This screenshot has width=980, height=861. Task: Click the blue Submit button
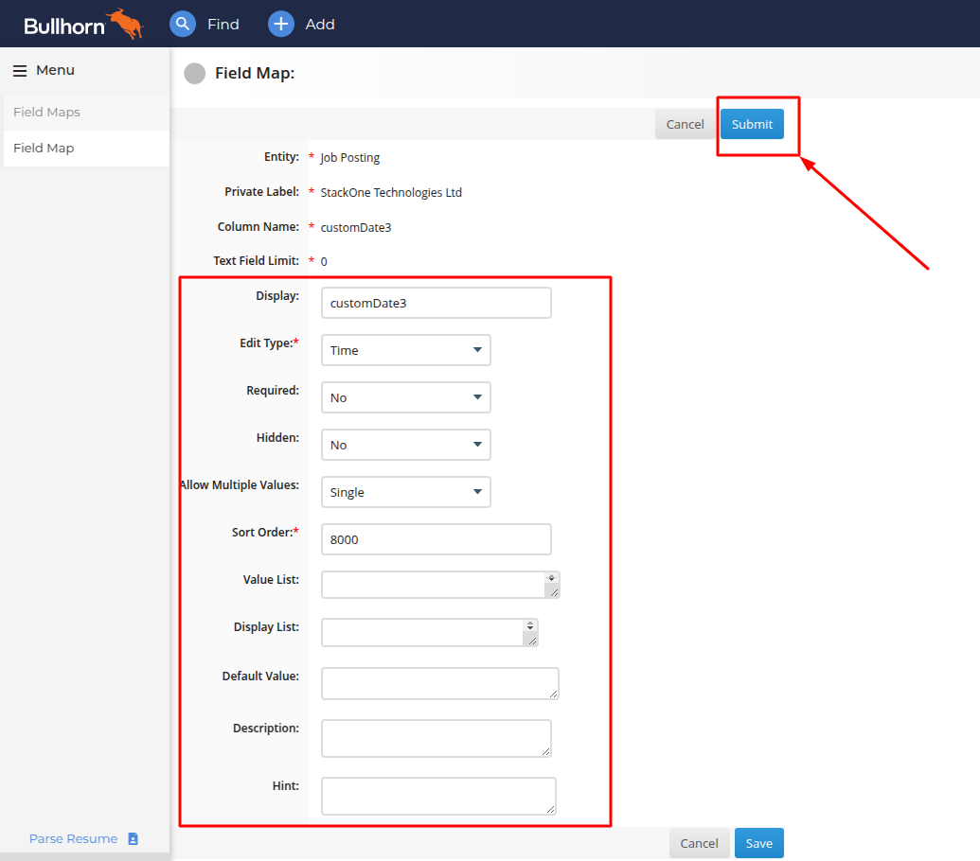[752, 124]
